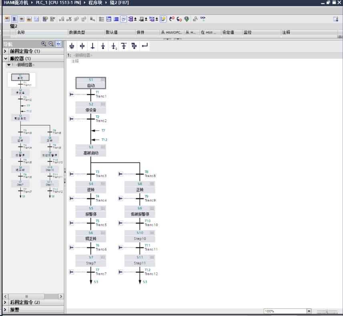The height and width of the screenshot is (316, 343).
Task: Insert jump to step from favorites bar
Action: pos(114,46)
